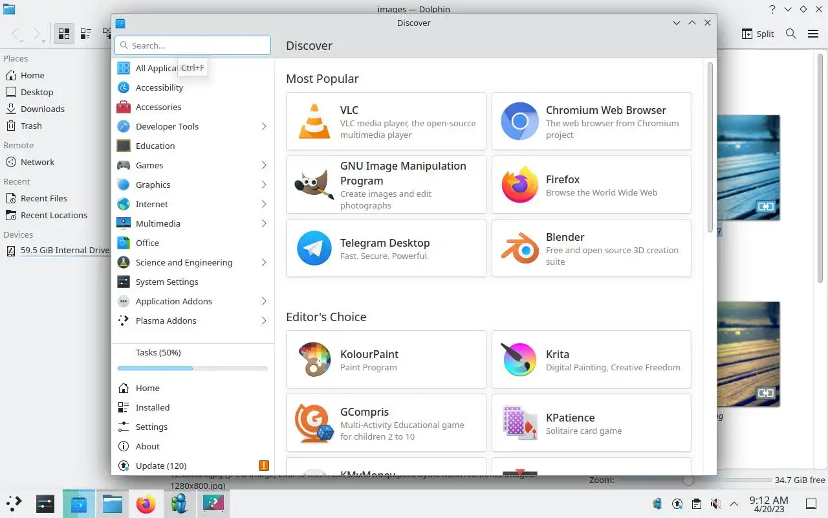Open Desktop in Dolphin Places
828x518 pixels.
[x=55, y=92]
